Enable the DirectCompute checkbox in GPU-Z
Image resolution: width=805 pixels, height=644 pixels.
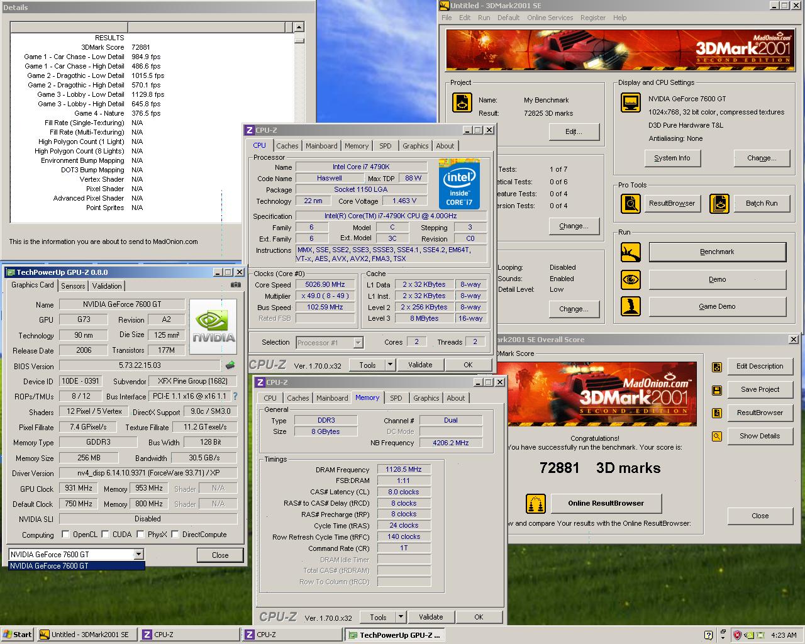click(175, 535)
